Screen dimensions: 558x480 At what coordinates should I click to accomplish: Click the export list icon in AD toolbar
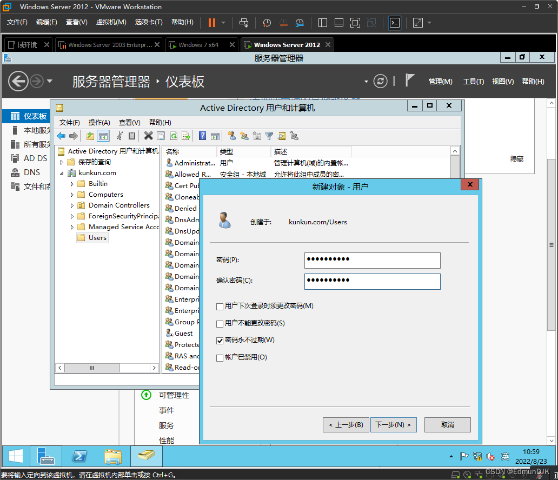(186, 136)
